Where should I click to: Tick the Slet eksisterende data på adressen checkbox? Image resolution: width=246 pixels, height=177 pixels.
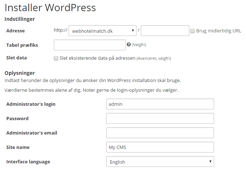coord(56,58)
